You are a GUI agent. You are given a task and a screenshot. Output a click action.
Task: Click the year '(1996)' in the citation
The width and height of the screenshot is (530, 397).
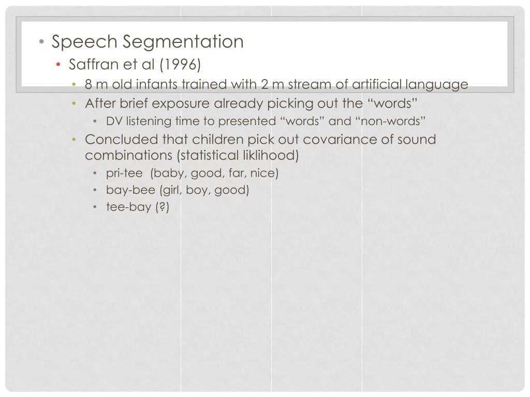click(180, 64)
